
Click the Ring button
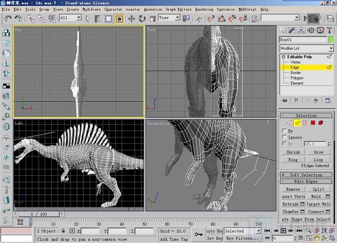click(293, 160)
